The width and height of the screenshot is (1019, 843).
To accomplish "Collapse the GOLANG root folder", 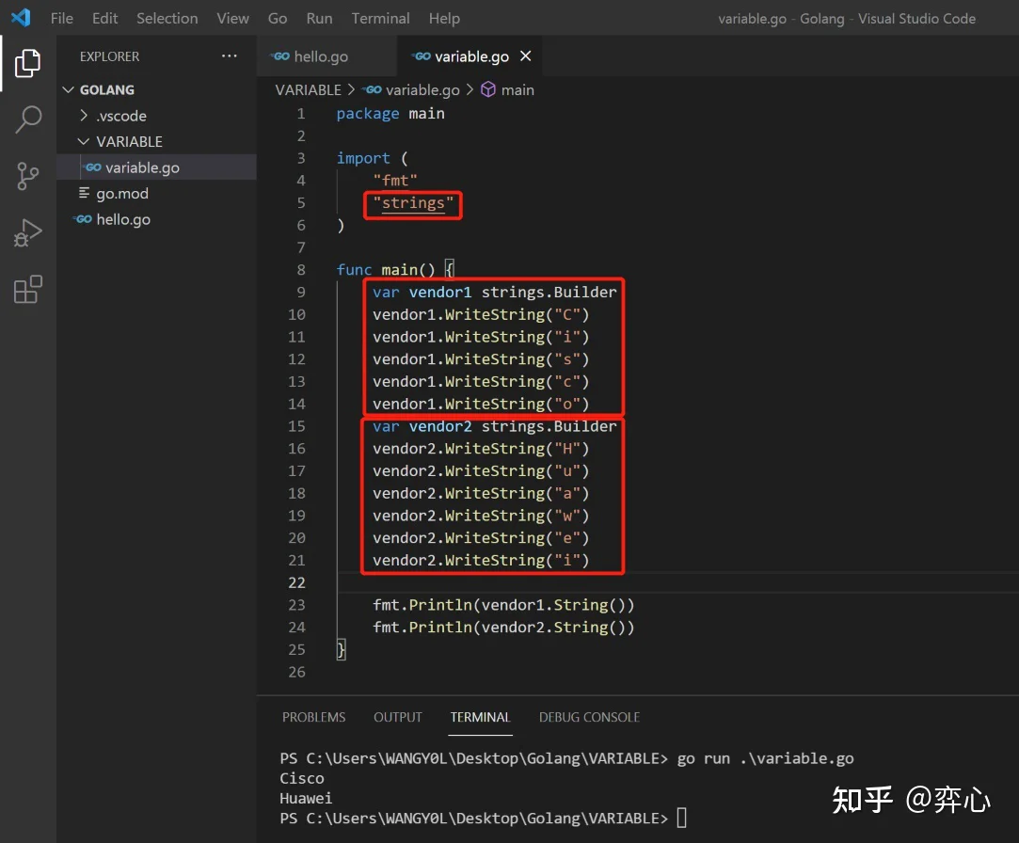I will pyautogui.click(x=69, y=89).
